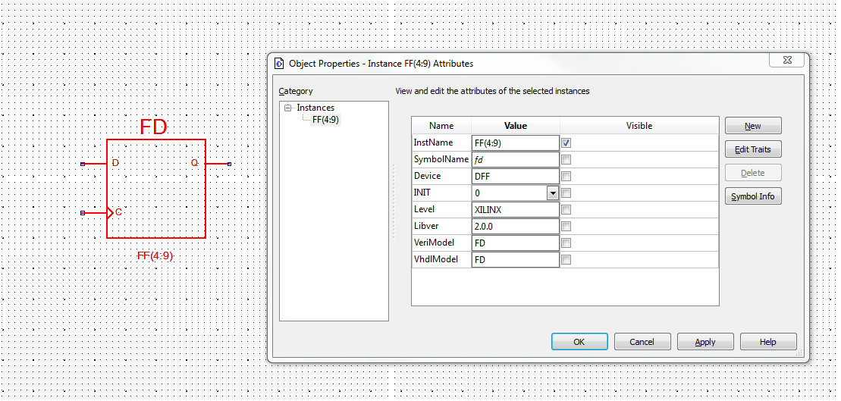Close the Object Properties dialog
The width and height of the screenshot is (841, 401).
click(787, 60)
